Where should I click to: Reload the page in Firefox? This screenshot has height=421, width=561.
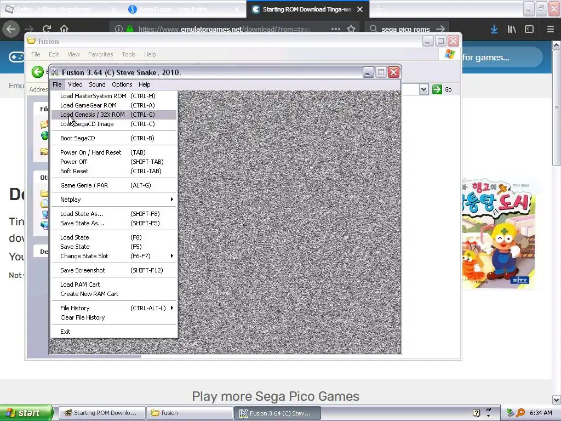click(x=47, y=29)
